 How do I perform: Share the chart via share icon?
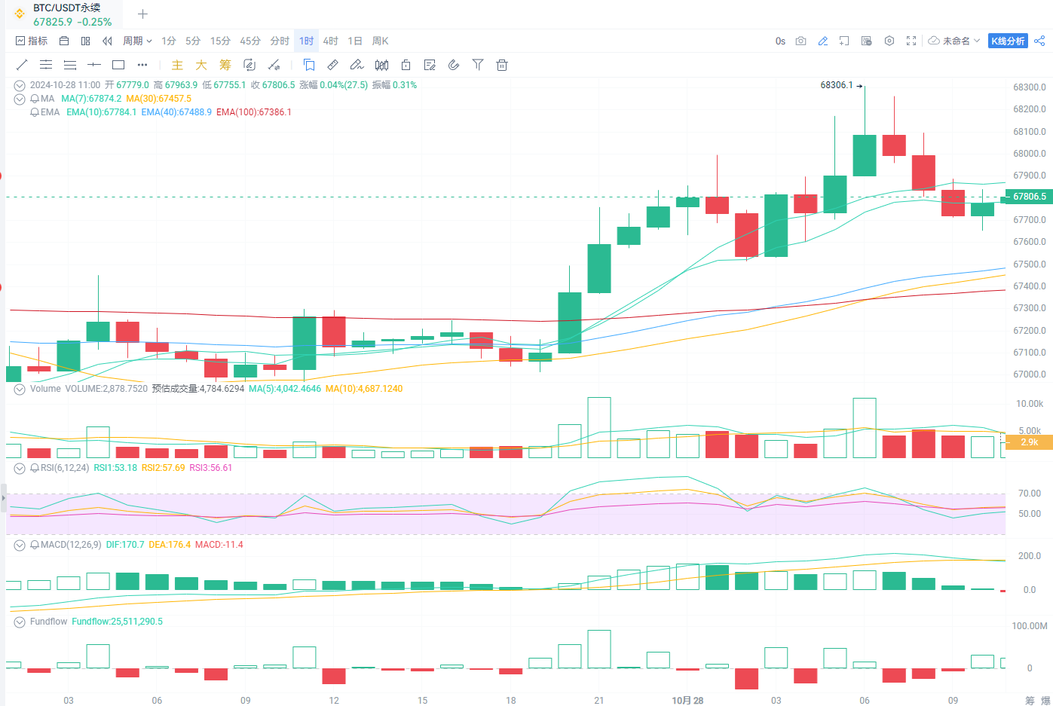[x=1039, y=41]
